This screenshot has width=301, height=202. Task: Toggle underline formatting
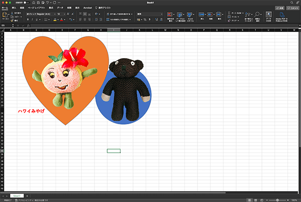point(38,20)
